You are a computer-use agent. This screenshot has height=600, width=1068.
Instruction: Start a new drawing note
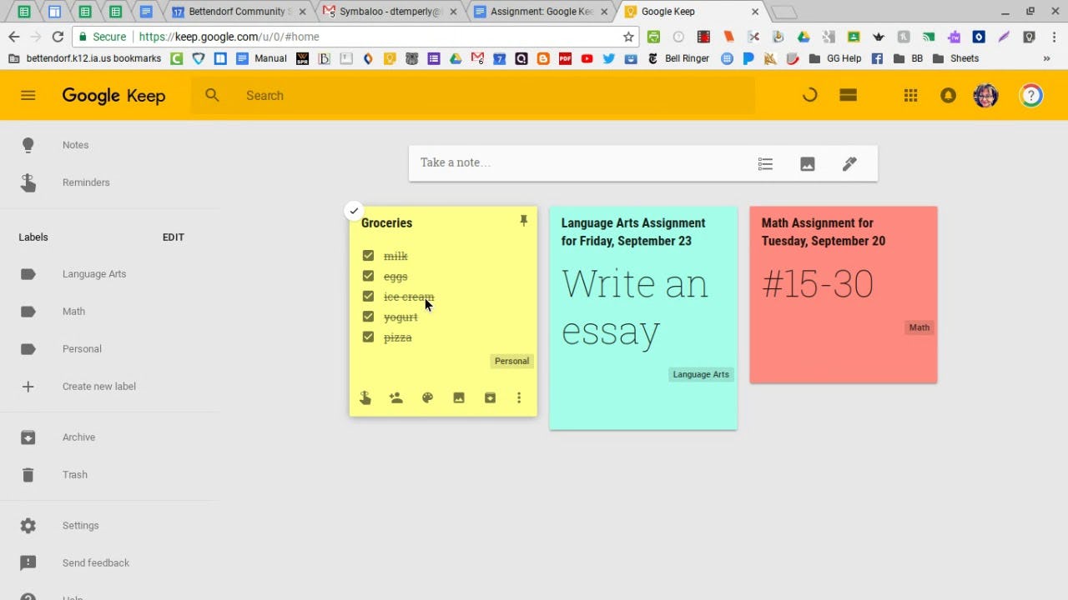(x=849, y=162)
